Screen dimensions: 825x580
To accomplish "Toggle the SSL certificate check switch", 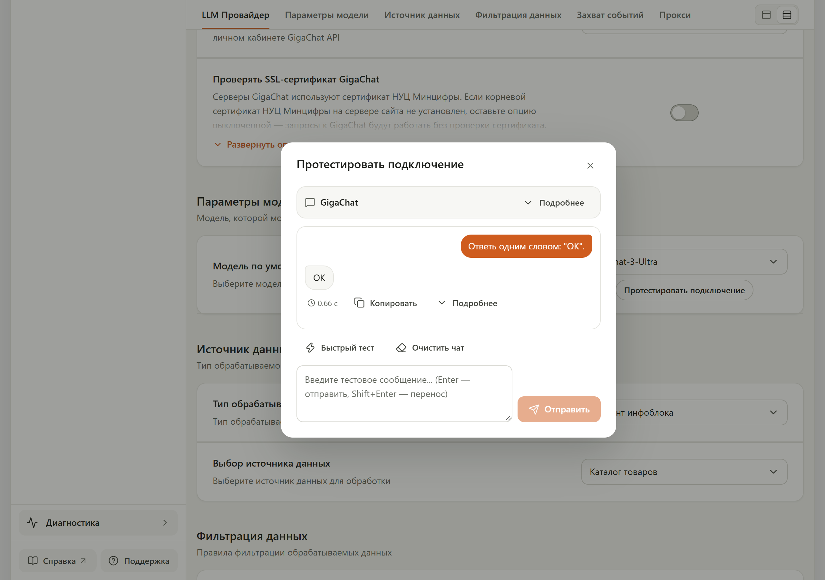I will (x=684, y=113).
